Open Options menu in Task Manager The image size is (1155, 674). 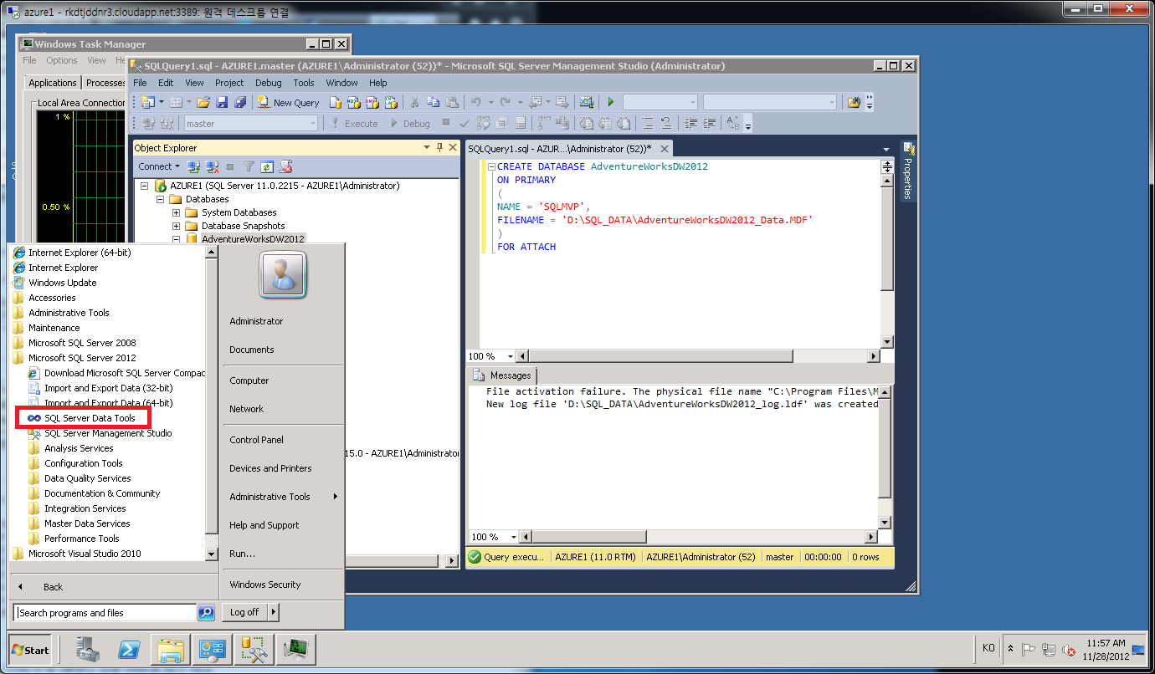click(x=62, y=60)
